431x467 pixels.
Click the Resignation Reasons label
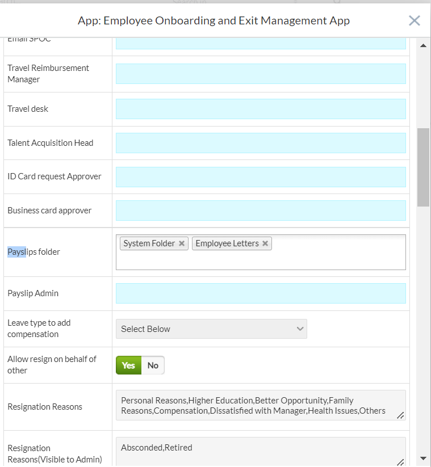45,407
